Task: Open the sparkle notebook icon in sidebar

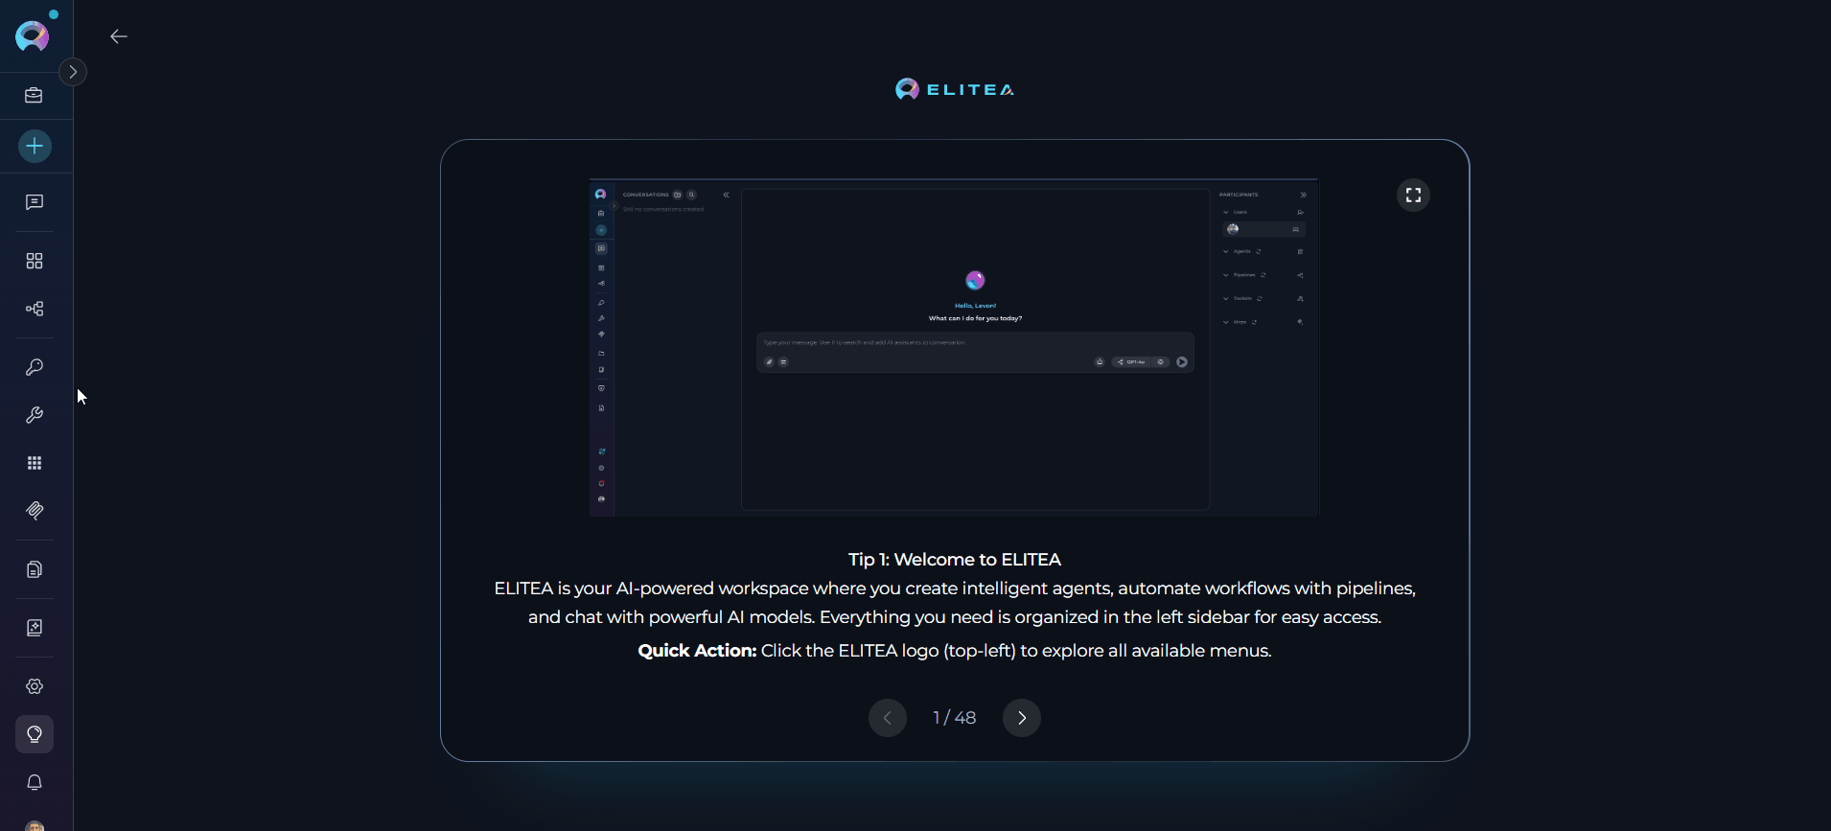Action: tap(35, 628)
